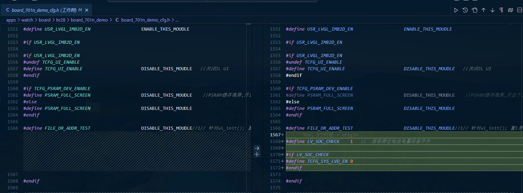Click #undef TCFG_UI_ENABLE in the left pane
Image resolution: width=523 pixels, height=193 pixels.
point(52,62)
